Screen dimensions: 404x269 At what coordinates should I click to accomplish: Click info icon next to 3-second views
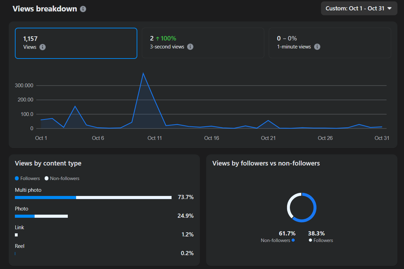coord(190,47)
